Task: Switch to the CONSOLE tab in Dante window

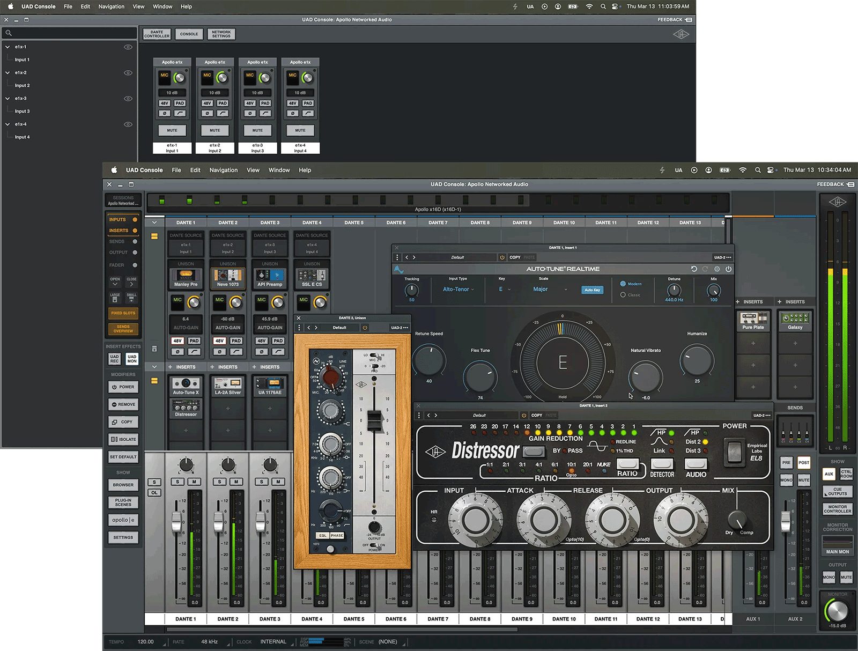Action: click(x=189, y=34)
